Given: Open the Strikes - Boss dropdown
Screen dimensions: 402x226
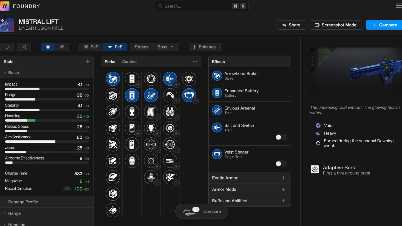Looking at the screenshot, I should [154, 47].
